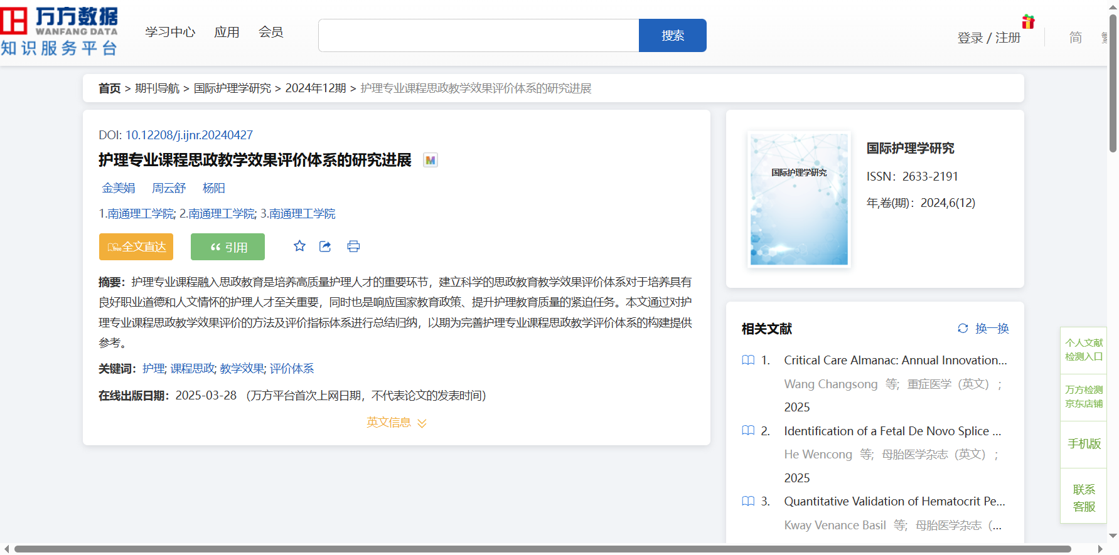The width and height of the screenshot is (1119, 555).
Task: Open the 学习中心 menu
Action: (x=170, y=32)
